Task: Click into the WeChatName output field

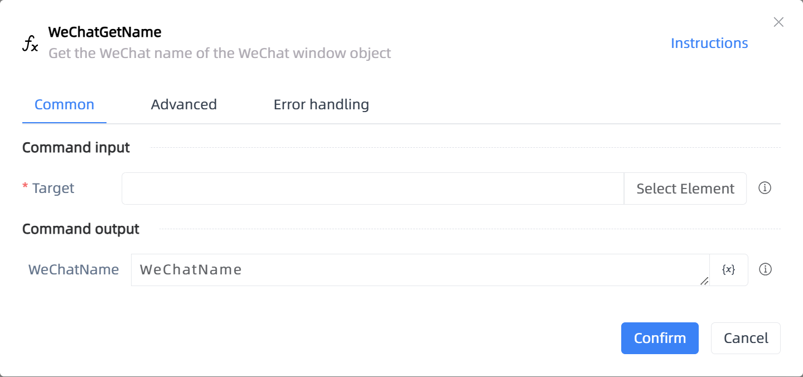Action: [x=420, y=270]
